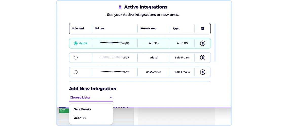Choose AutoDS from the lister menu
Image resolution: width=288 pixels, height=126 pixels.
pyautogui.click(x=80, y=118)
